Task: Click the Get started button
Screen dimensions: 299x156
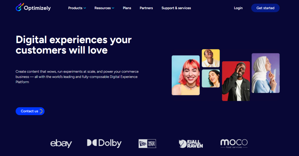Action: pos(265,8)
